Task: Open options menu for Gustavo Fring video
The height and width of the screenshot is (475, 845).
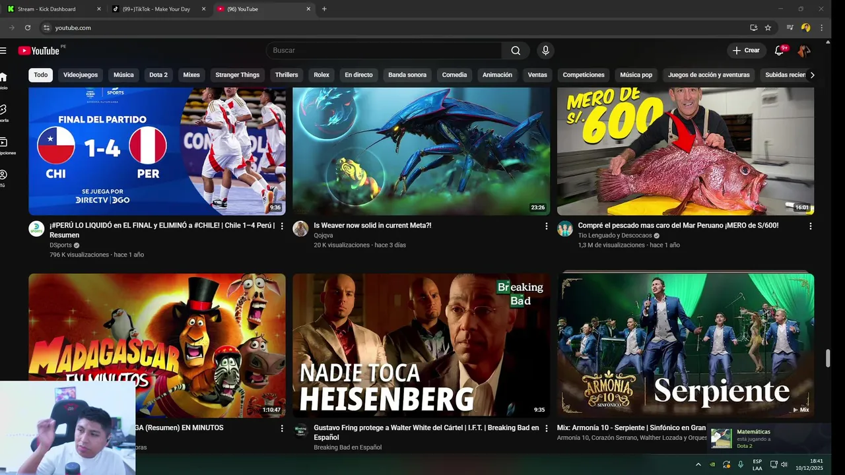Action: click(546, 428)
